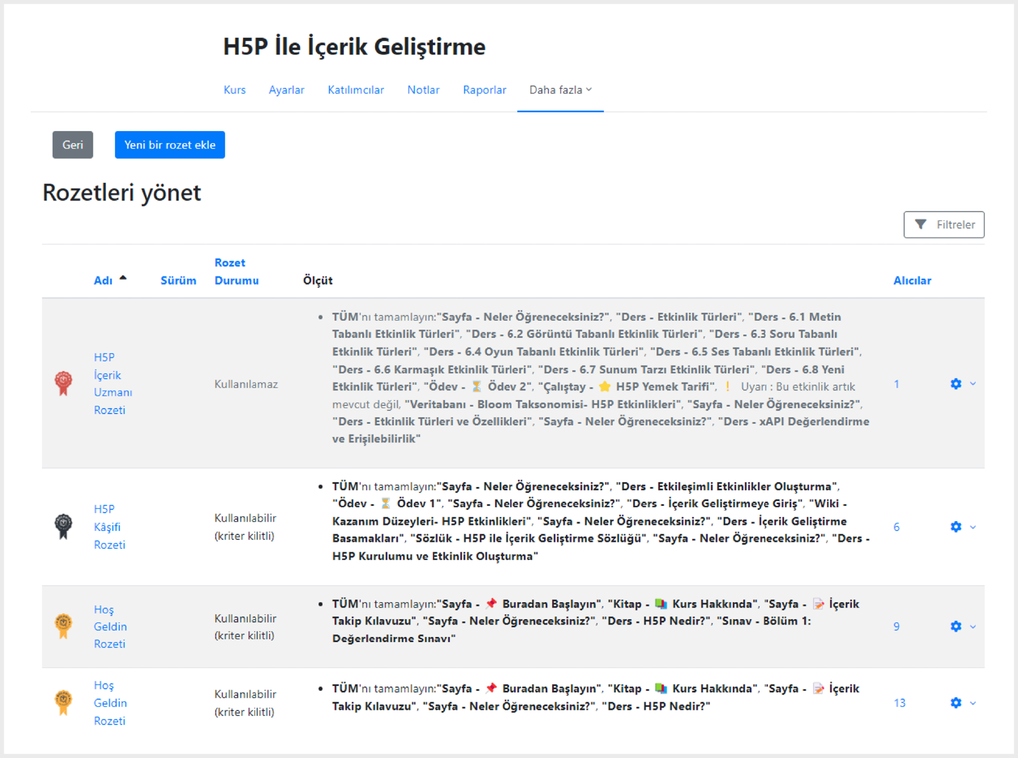
Task: View the 13 recipients of Hoş Geldin badge
Action: tap(899, 703)
